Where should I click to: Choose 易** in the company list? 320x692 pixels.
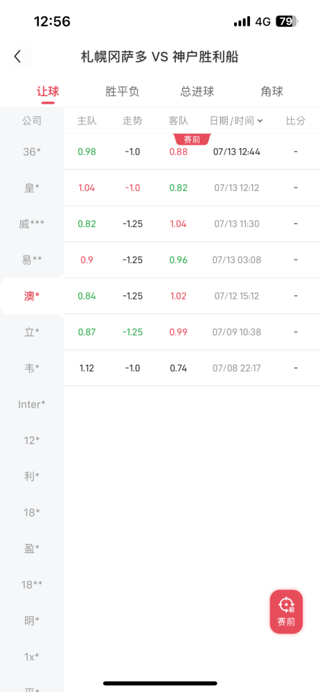point(32,260)
